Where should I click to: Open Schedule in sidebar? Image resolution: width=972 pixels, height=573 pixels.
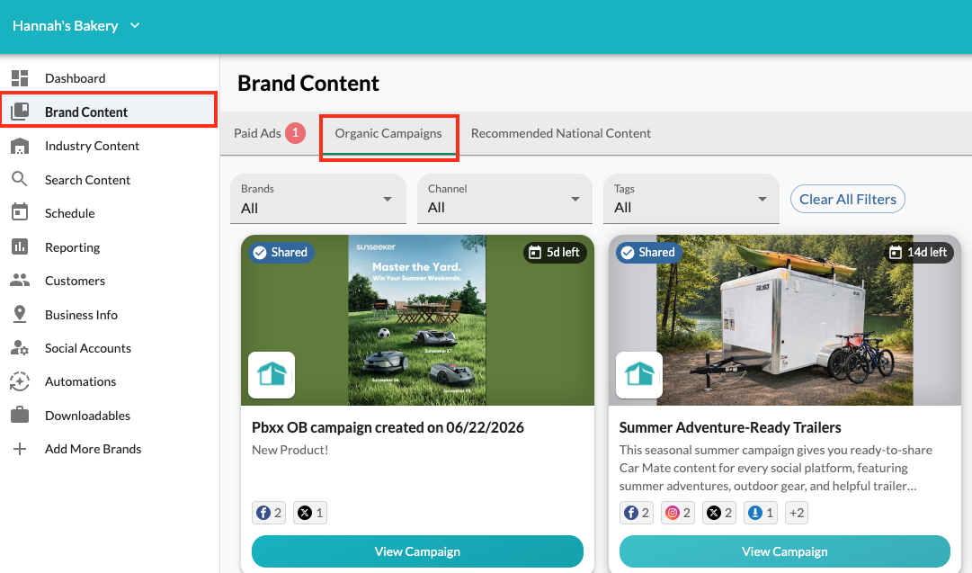pos(109,213)
